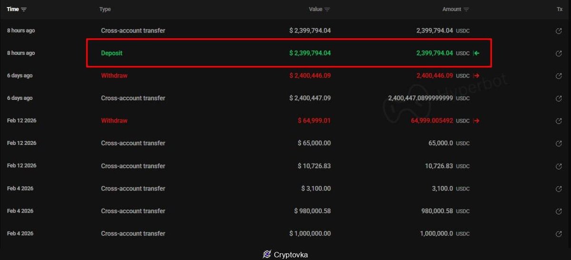Open transaction link for the Deposit row

559,53
